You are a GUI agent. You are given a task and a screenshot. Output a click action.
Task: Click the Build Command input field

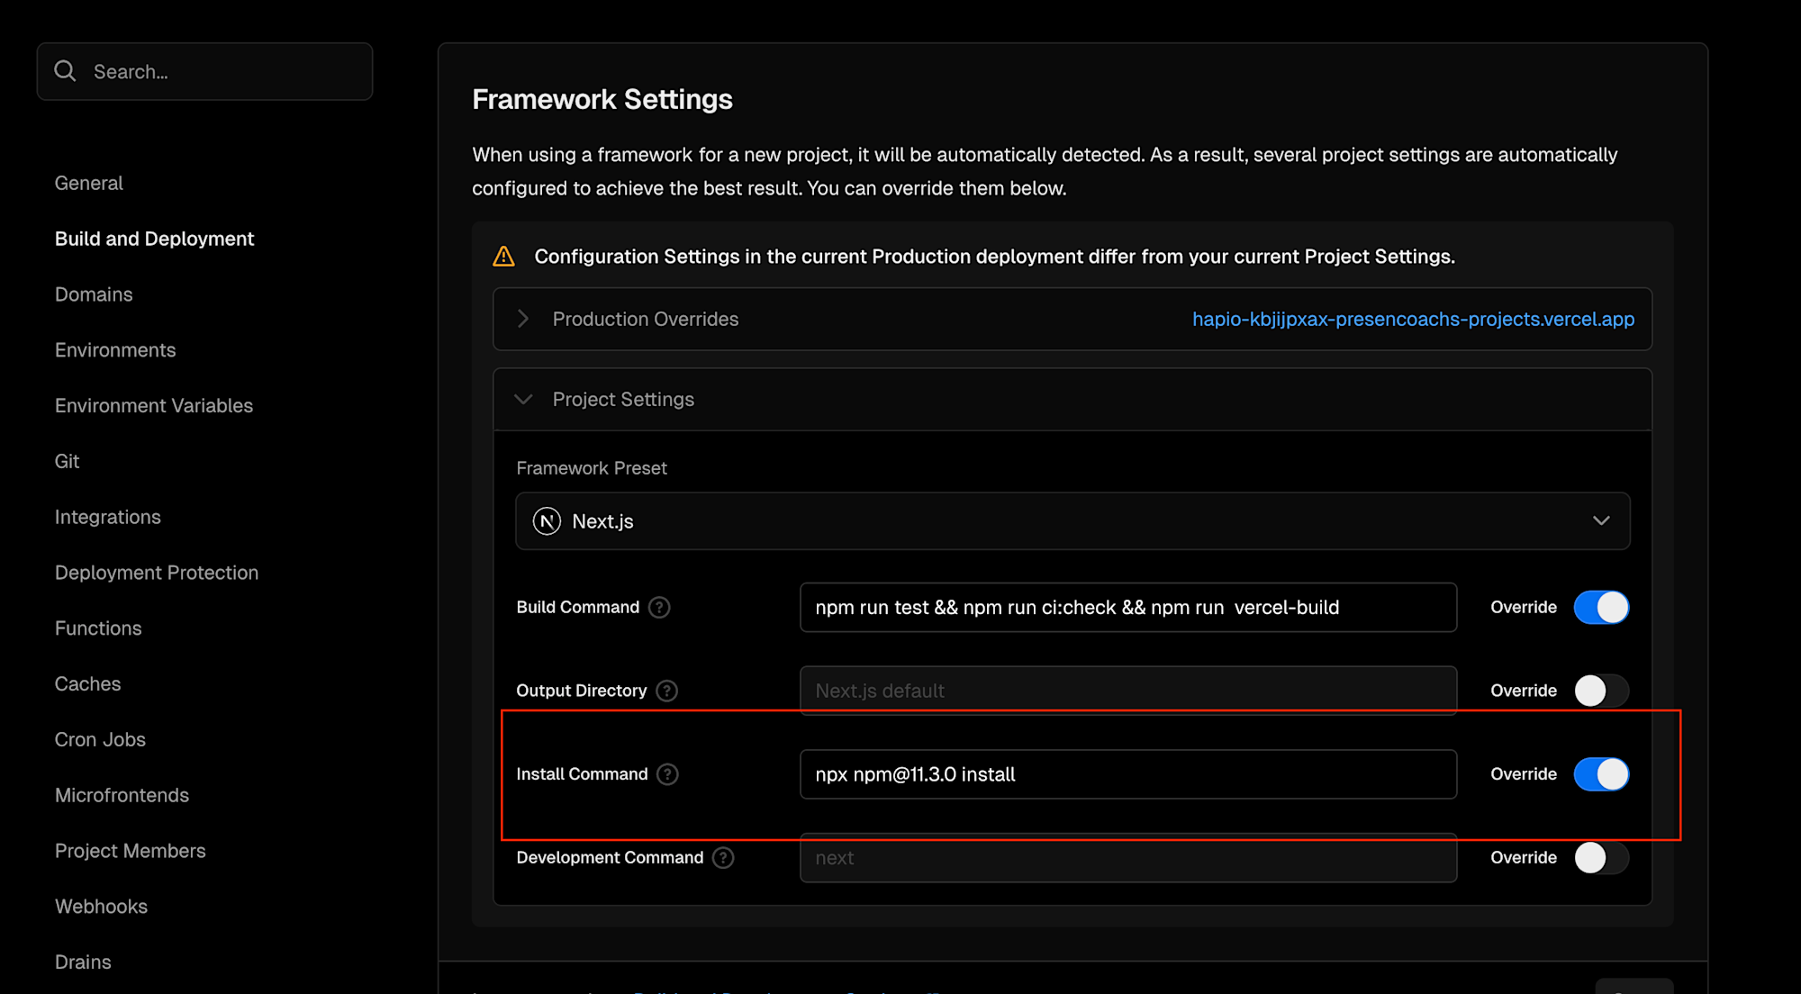pos(1127,608)
